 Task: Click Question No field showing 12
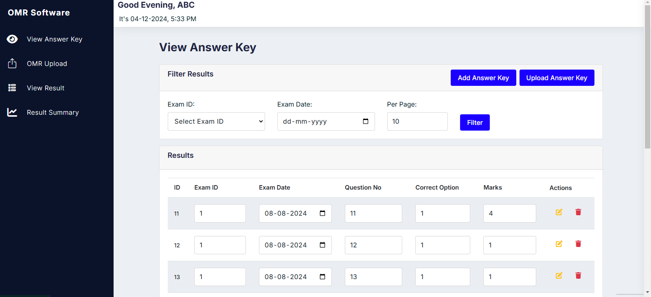coord(373,245)
